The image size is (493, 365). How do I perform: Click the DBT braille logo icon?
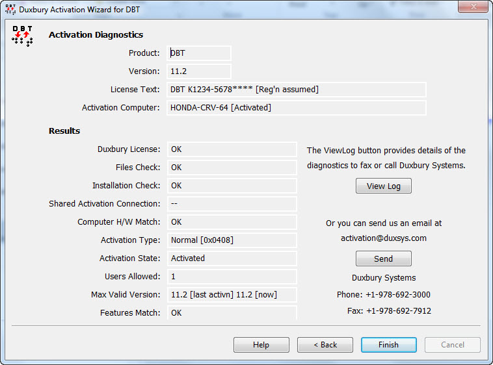[x=22, y=36]
